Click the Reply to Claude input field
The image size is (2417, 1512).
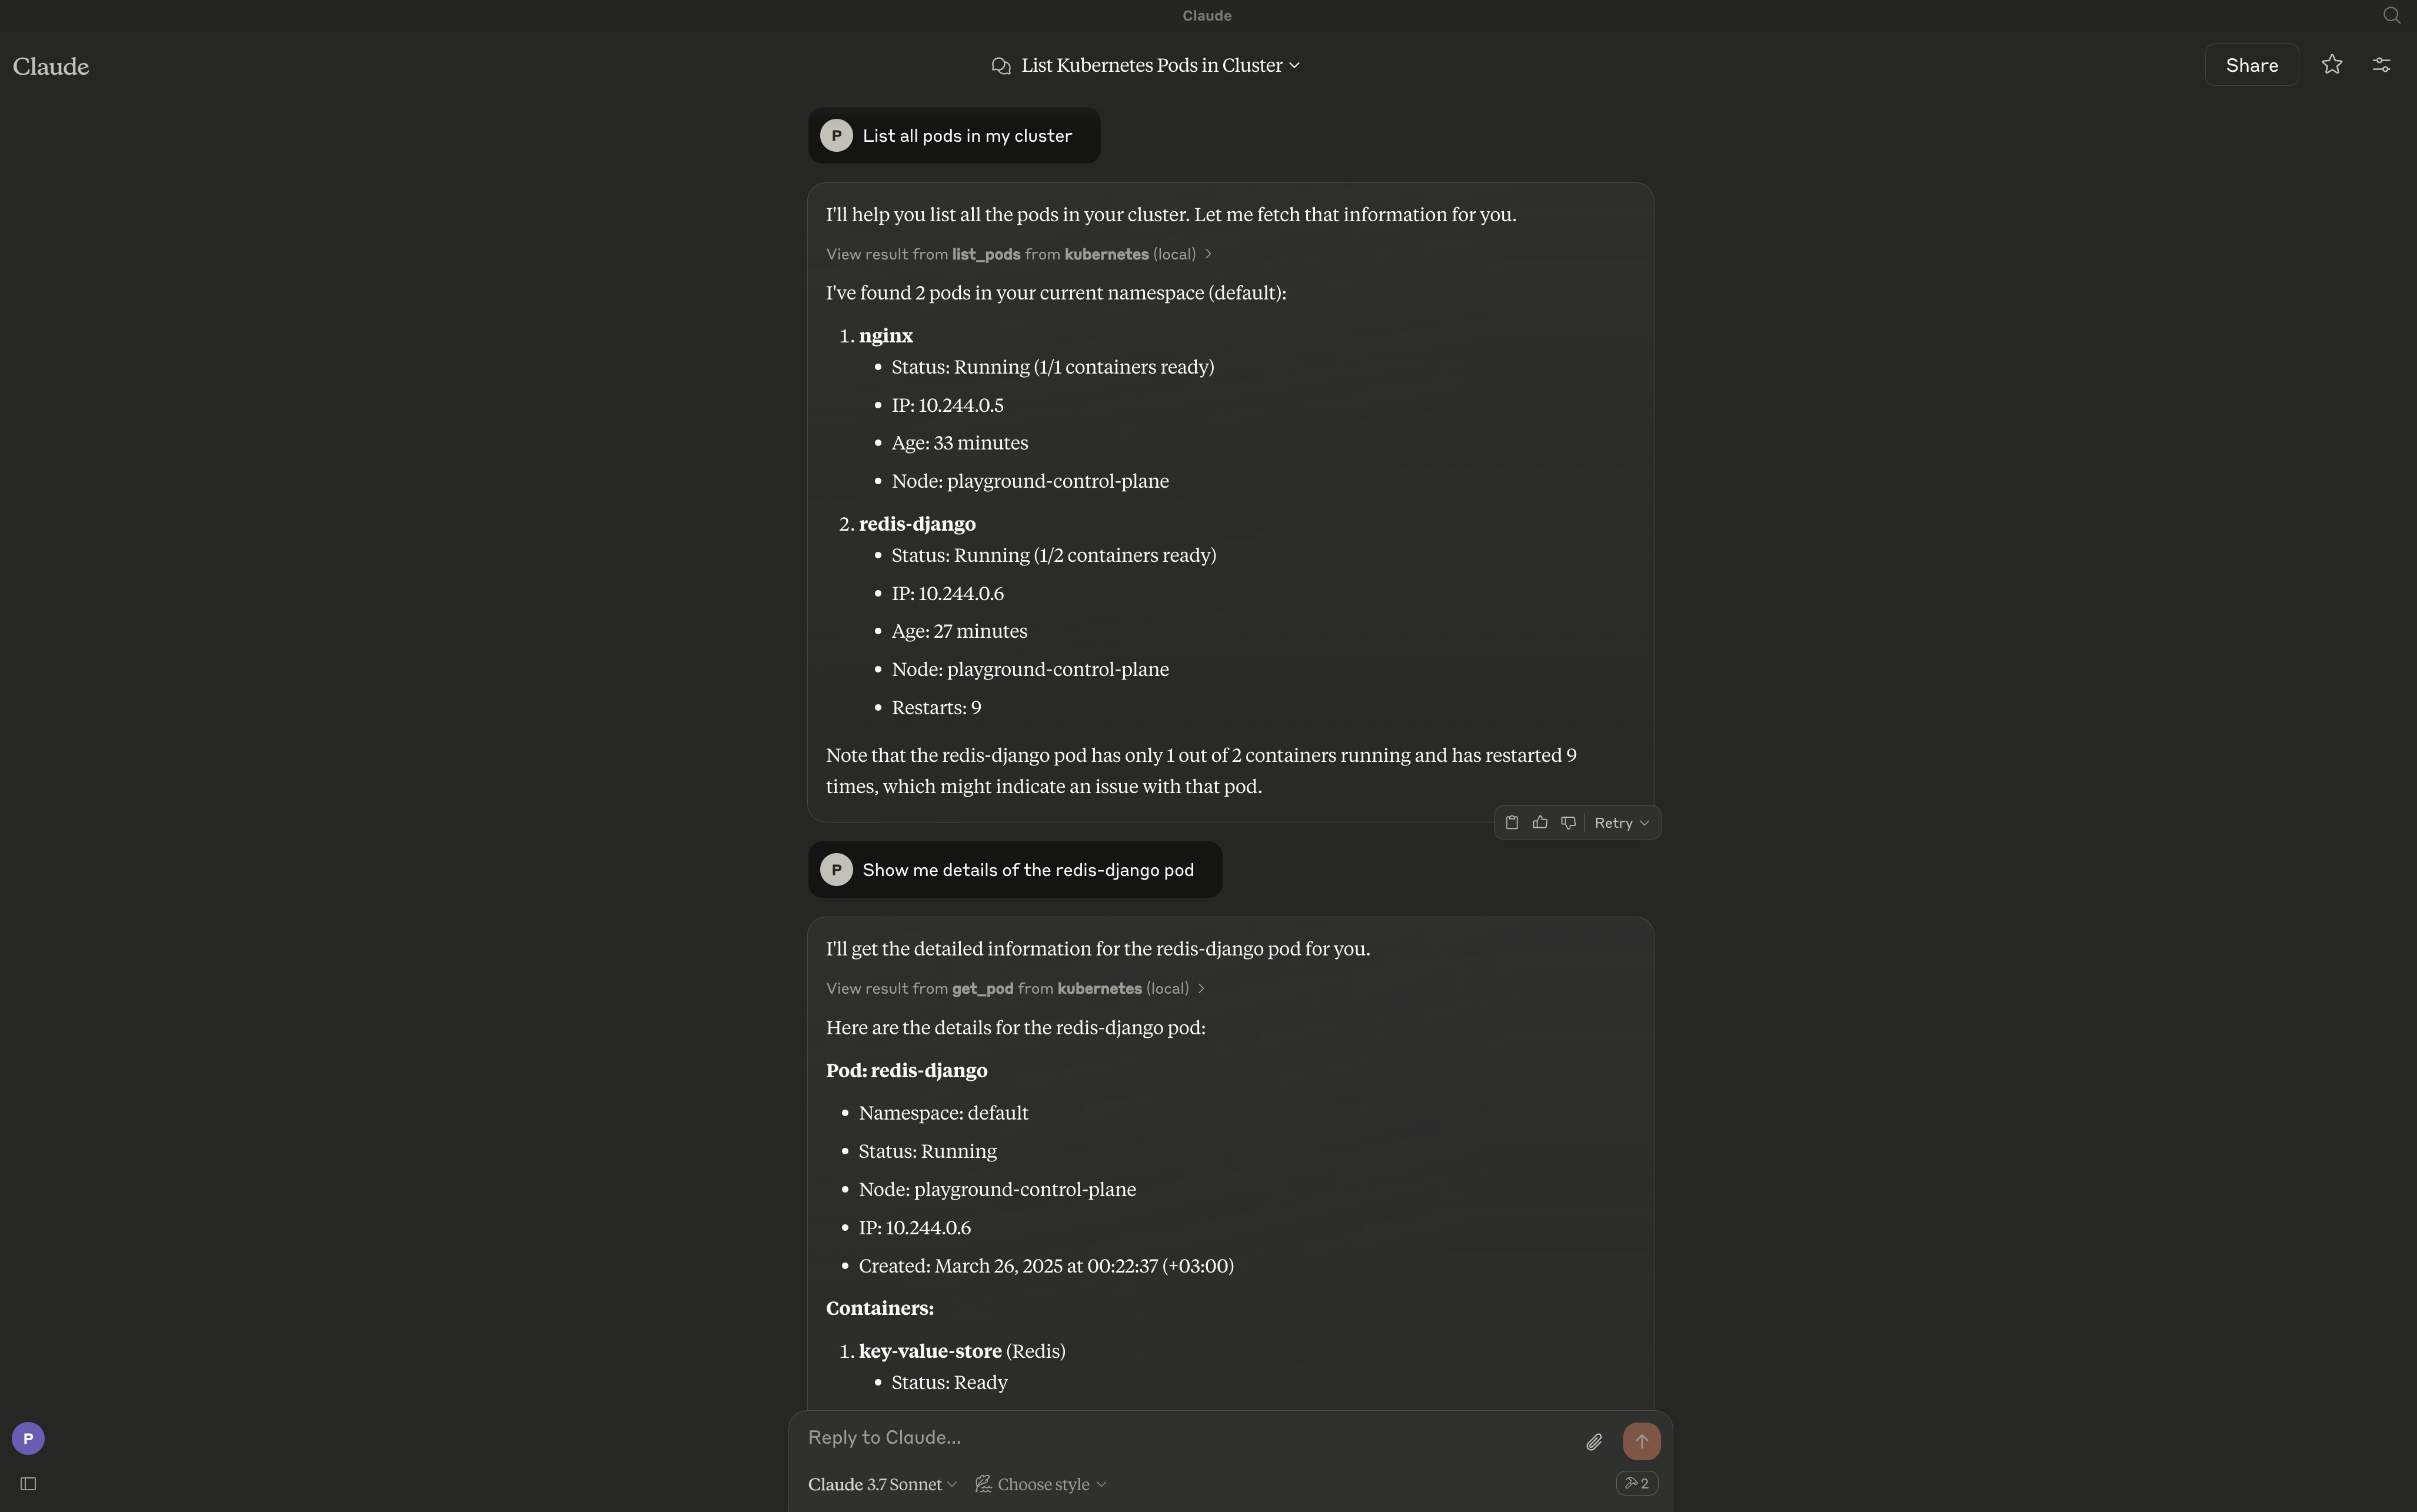point(1100,1437)
